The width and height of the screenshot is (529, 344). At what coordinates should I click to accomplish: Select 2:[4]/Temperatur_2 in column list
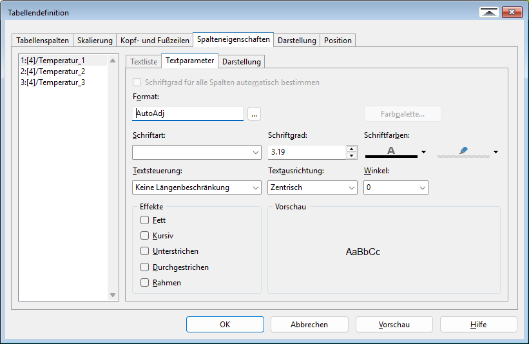click(x=53, y=72)
